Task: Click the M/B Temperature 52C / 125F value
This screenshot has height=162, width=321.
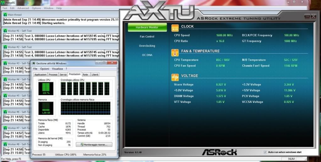Action: (291, 60)
